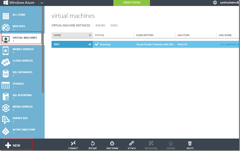The width and height of the screenshot is (240, 151).
Task: Sort by the NAME column arrow
Action: pos(90,35)
